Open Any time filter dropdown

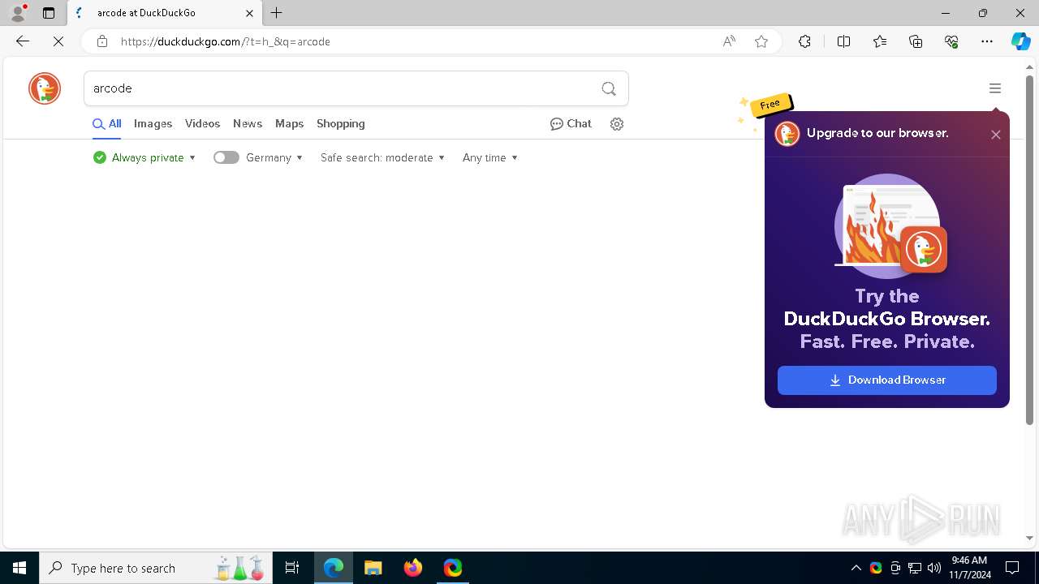pos(489,157)
